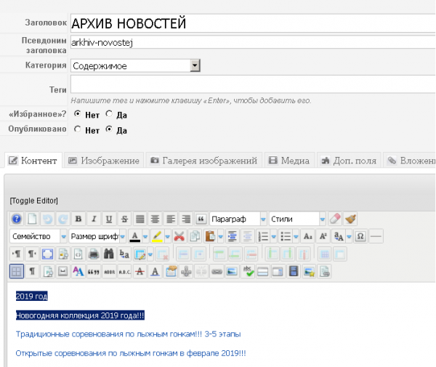Viewport: 436px width, 367px height.
Task: Copy the selection
Action: tap(195, 237)
